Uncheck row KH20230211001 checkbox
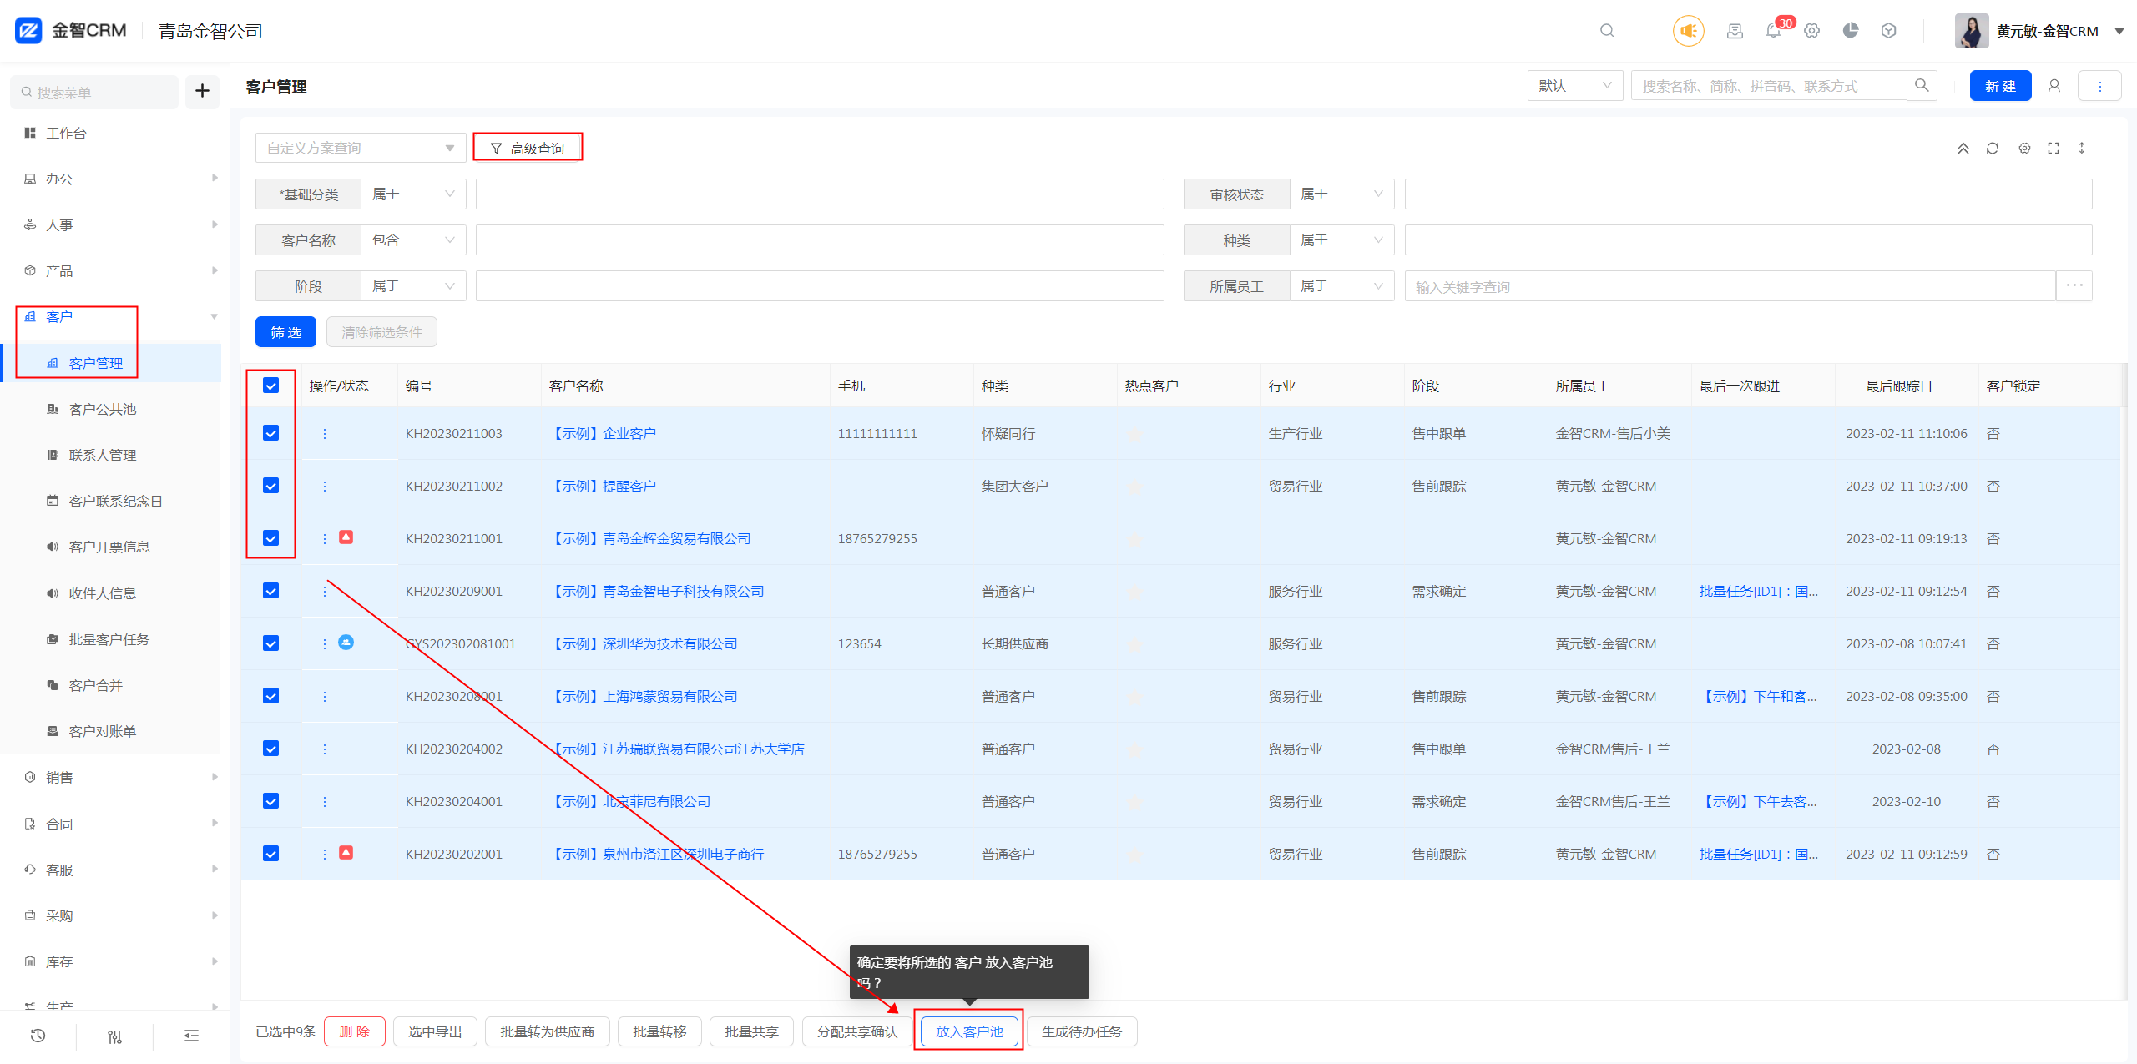 [x=270, y=538]
